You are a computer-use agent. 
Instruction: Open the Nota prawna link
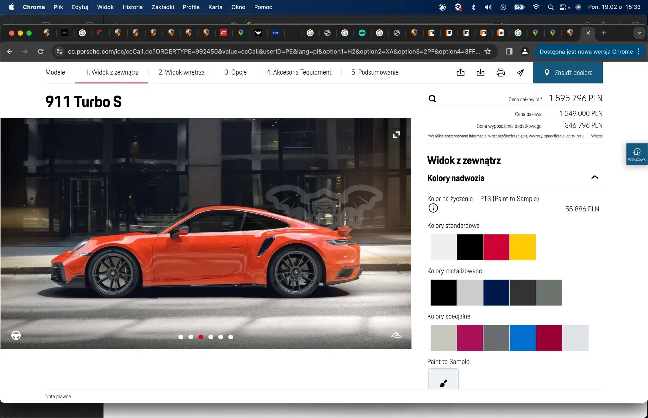click(58, 396)
